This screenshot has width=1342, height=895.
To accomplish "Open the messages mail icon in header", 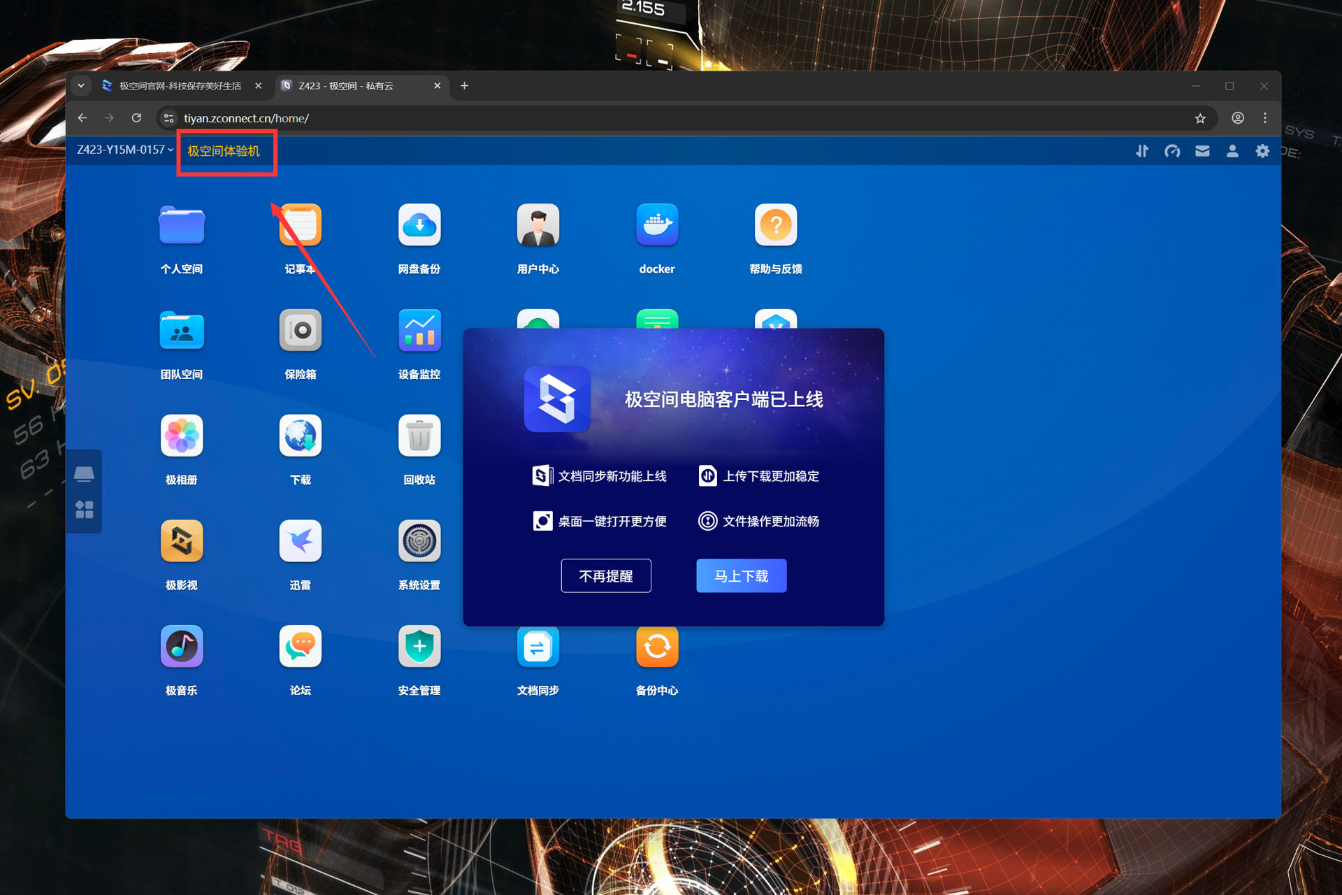I will (1202, 151).
